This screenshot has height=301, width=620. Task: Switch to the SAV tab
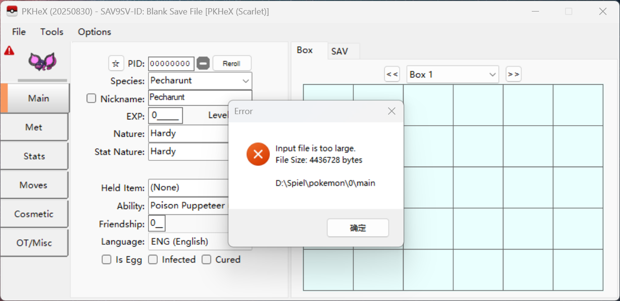339,51
